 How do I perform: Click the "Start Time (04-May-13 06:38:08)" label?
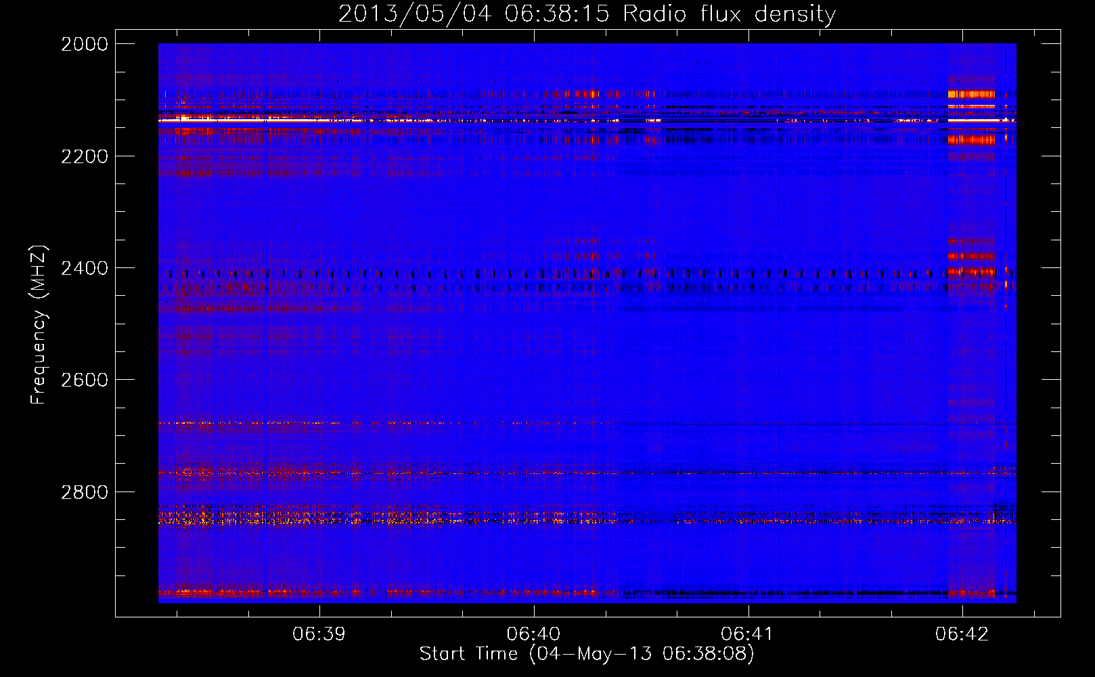587,654
